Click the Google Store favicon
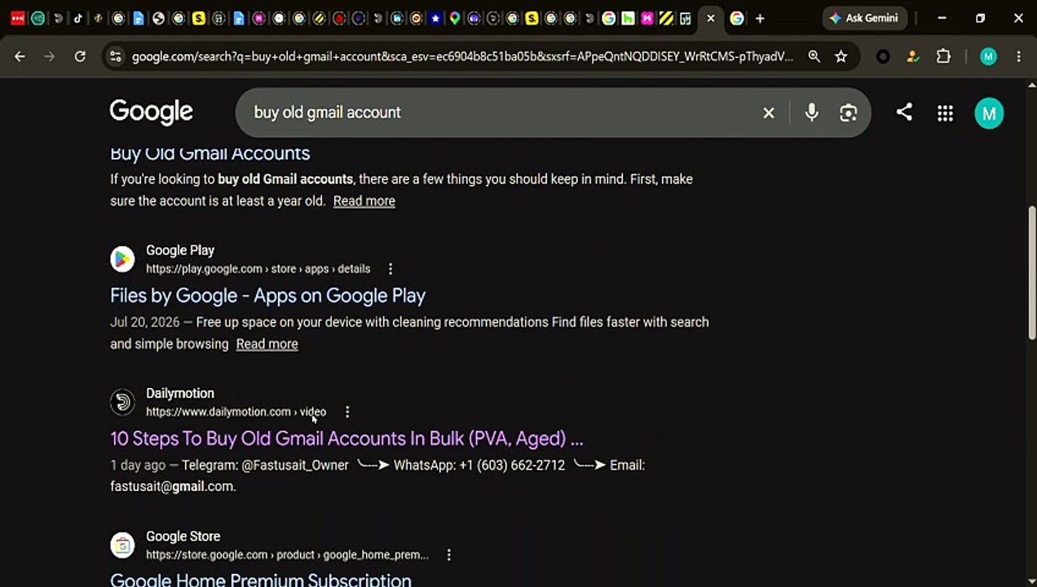 122,545
